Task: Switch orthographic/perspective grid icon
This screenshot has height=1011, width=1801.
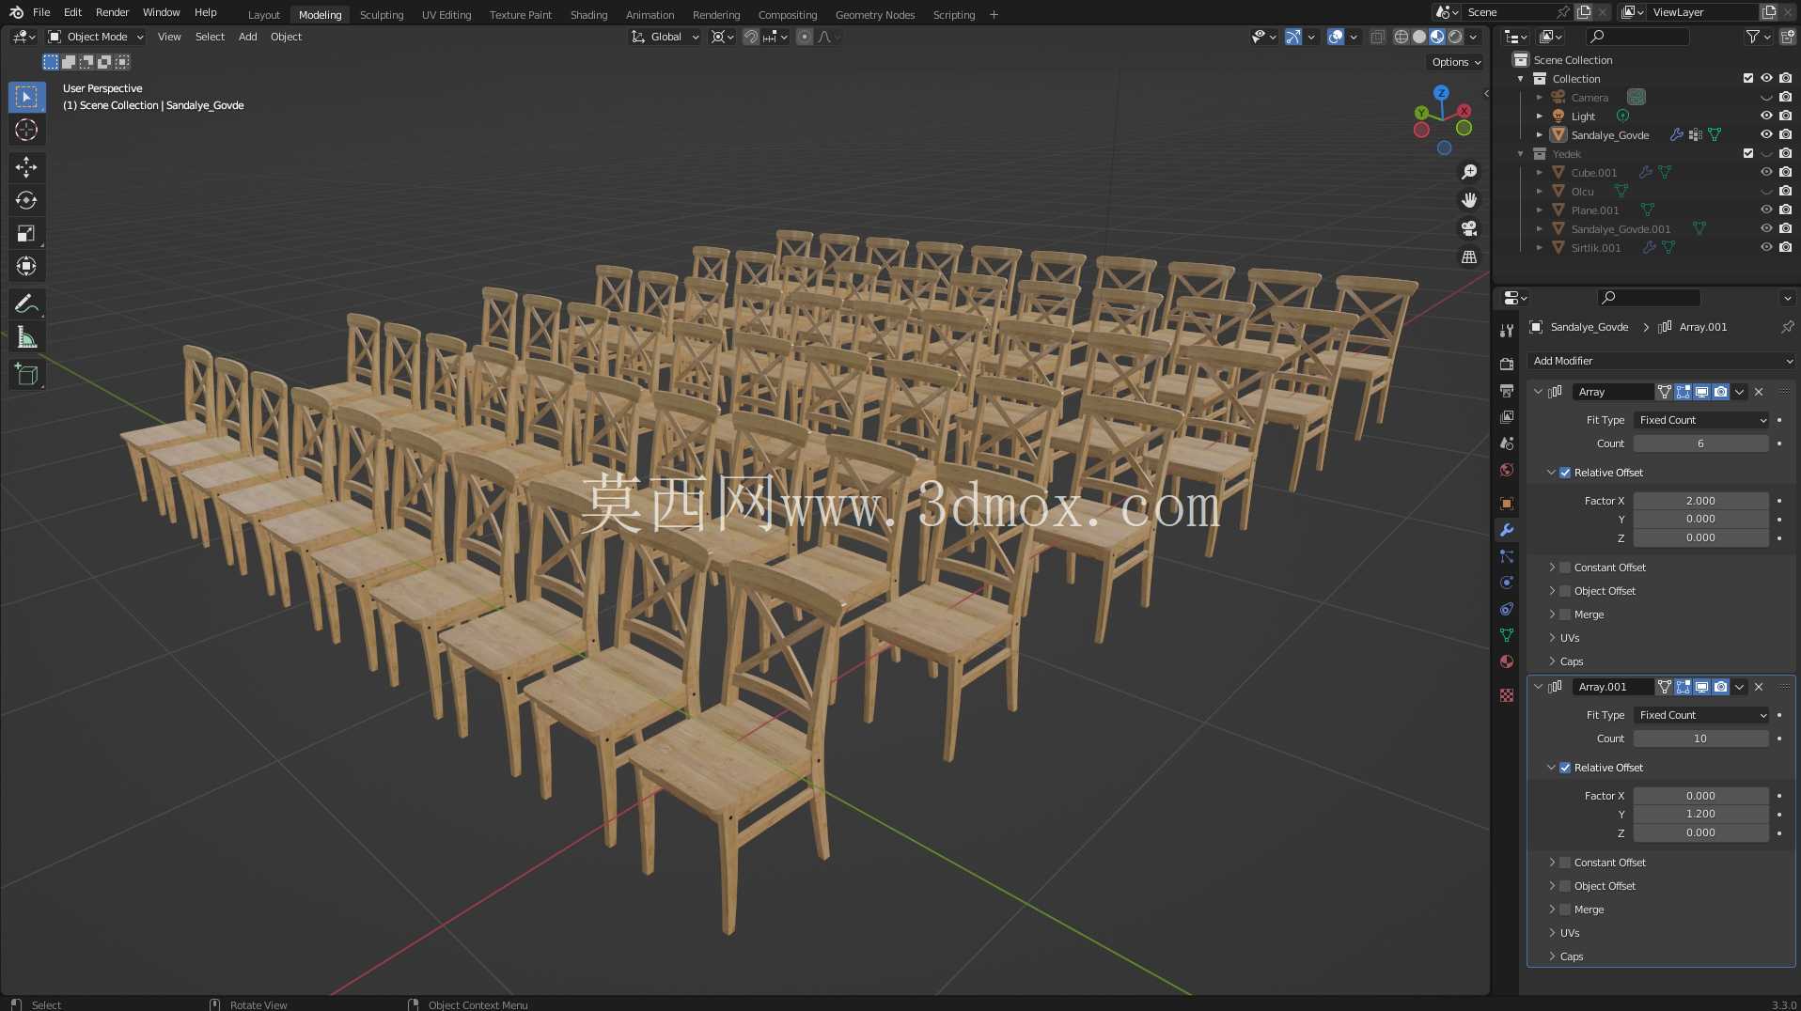Action: coord(1469,257)
